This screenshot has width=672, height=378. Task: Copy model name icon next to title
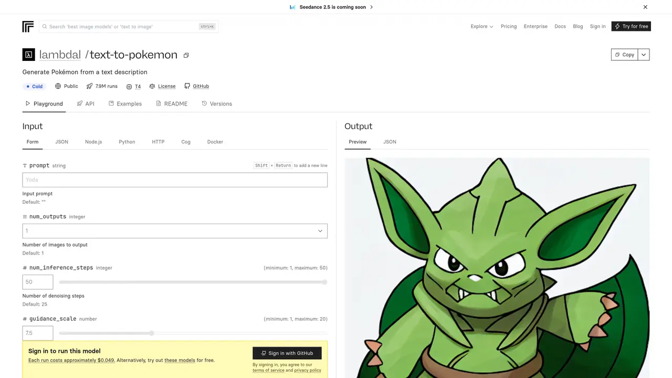point(186,55)
